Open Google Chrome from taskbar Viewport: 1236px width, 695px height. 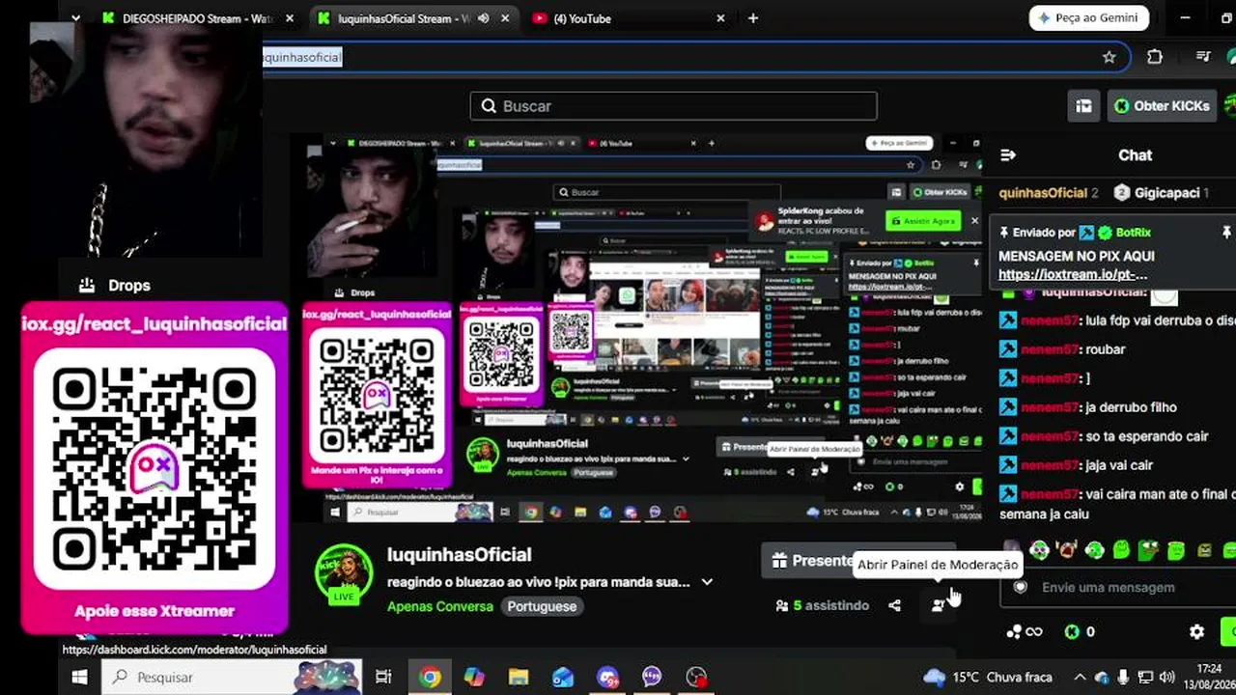430,677
